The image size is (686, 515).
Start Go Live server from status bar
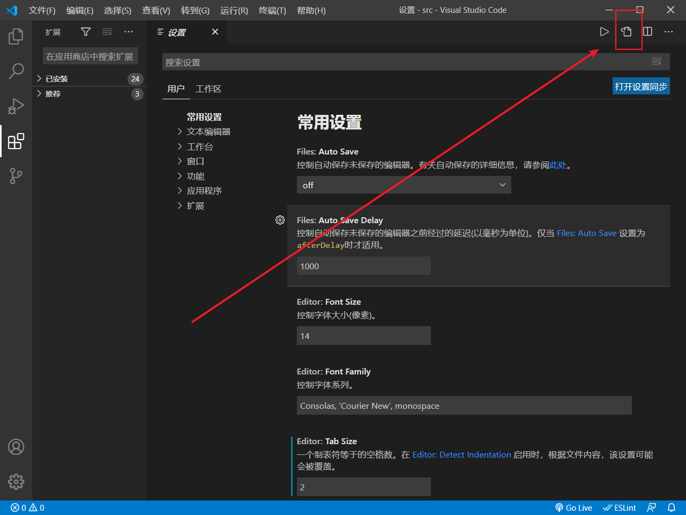573,507
